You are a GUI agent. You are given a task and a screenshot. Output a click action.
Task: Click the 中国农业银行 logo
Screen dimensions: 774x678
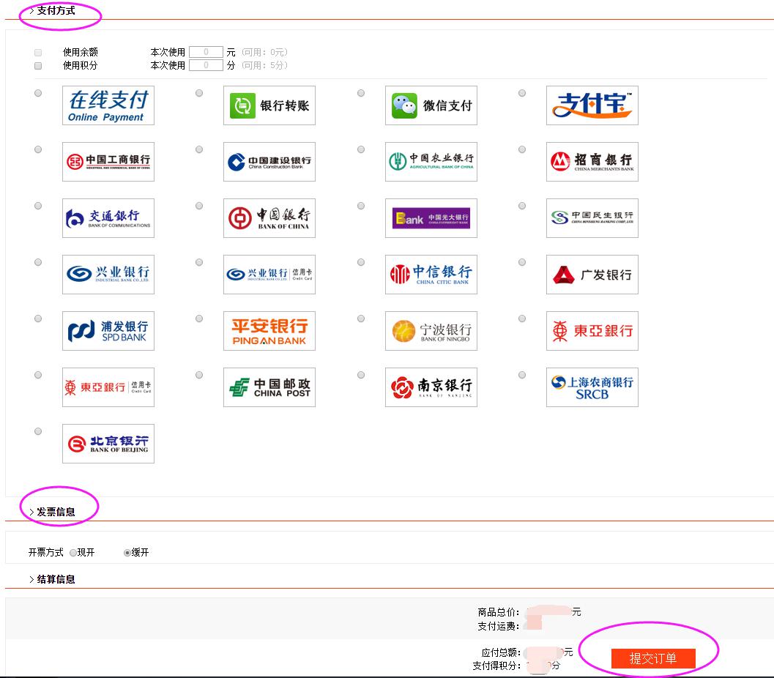431,162
